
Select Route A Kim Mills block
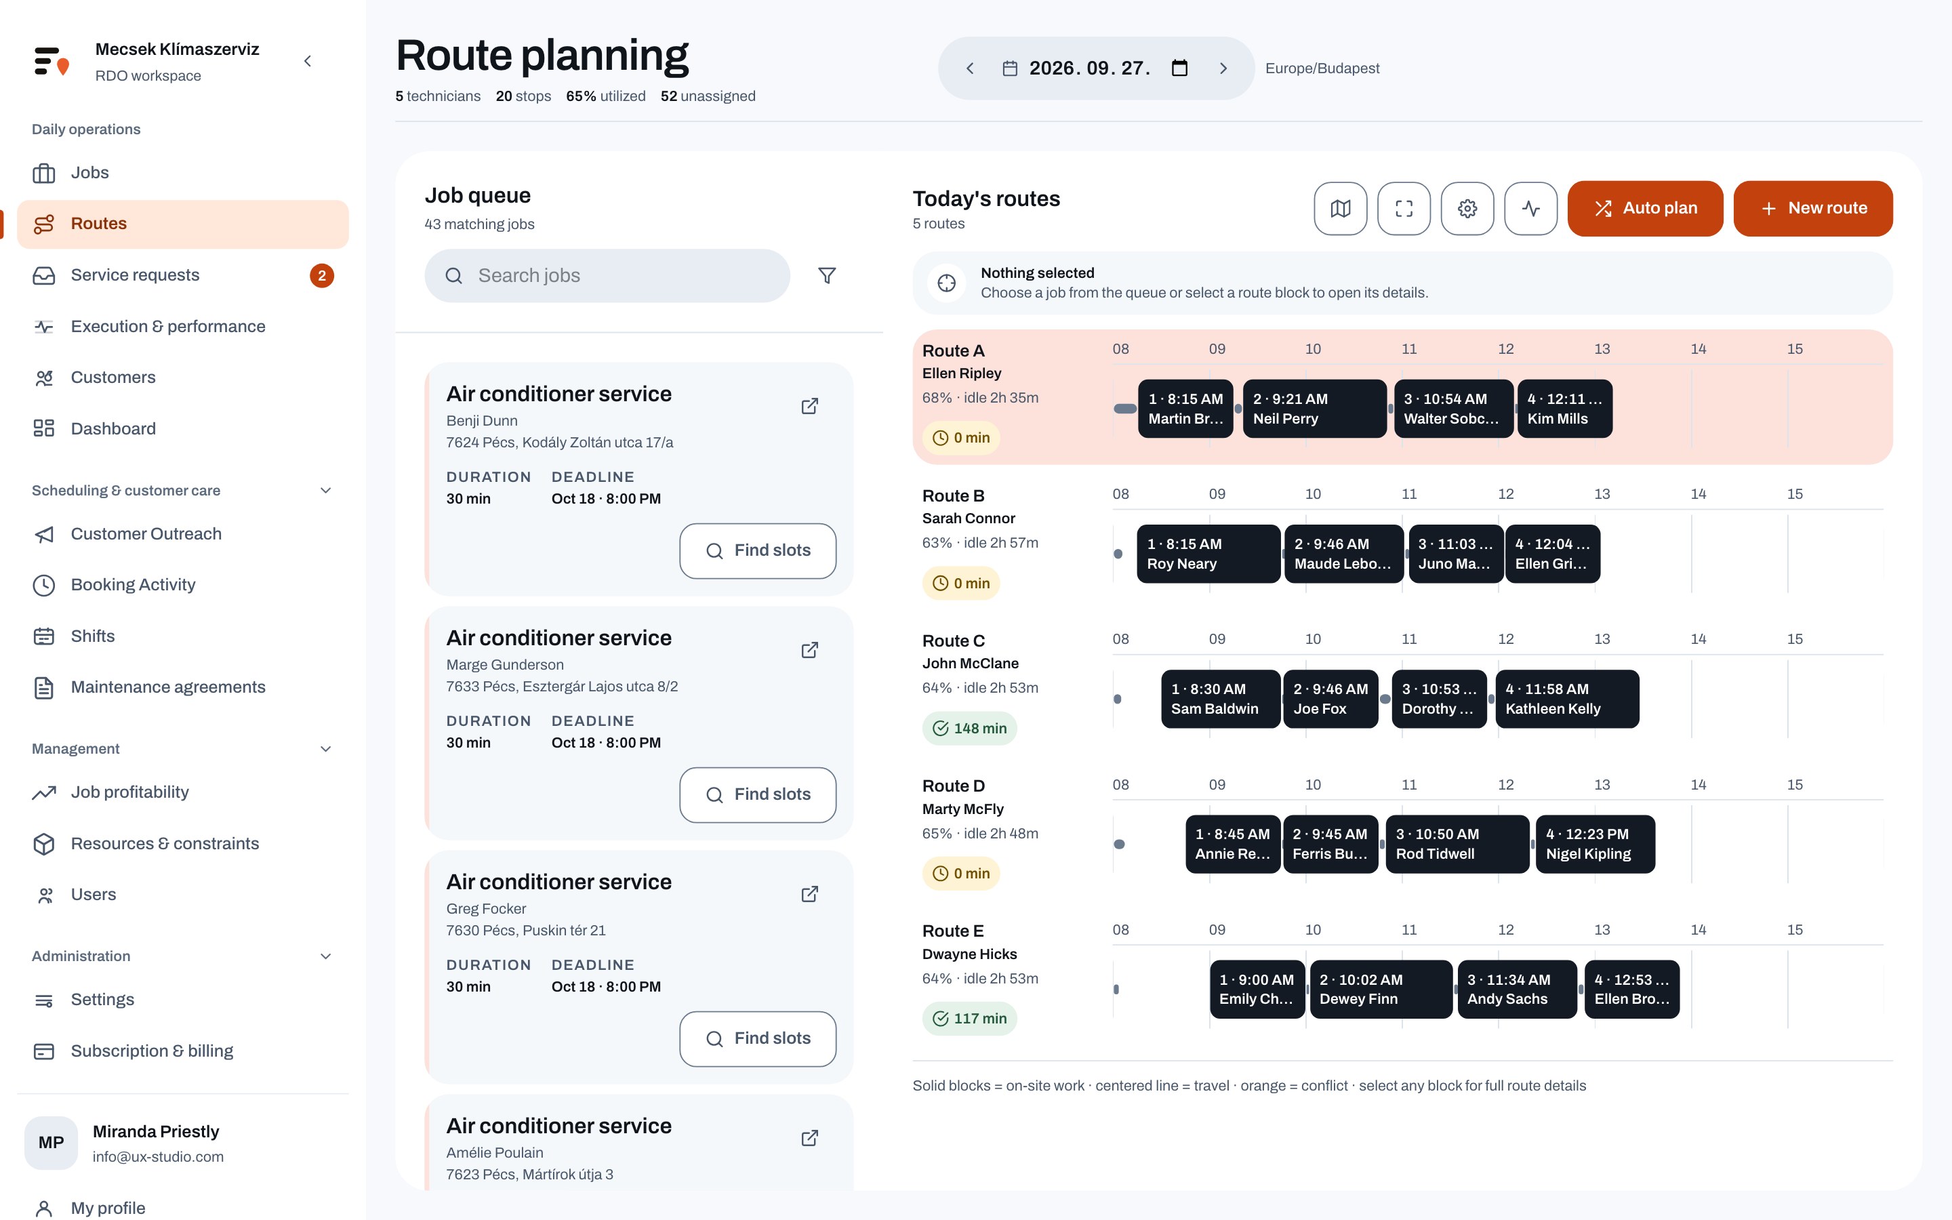(x=1564, y=409)
